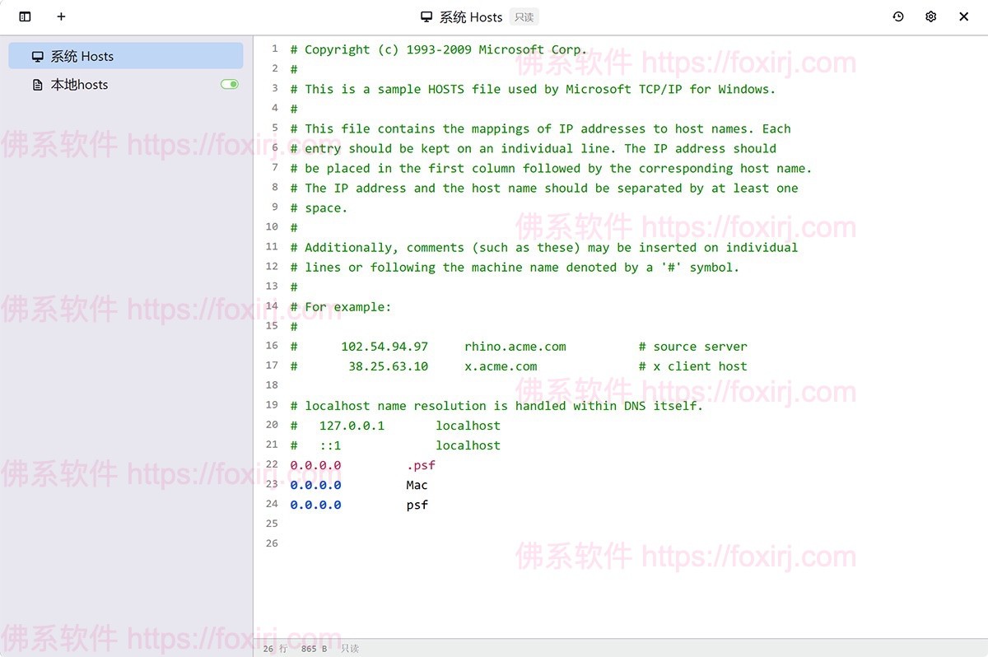Click the 系统 Hosts title text
This screenshot has width=988, height=657.
click(472, 16)
